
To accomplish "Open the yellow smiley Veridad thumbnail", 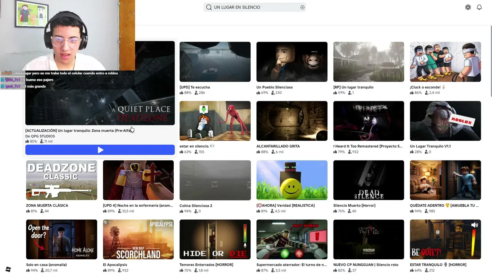I will coord(292,180).
